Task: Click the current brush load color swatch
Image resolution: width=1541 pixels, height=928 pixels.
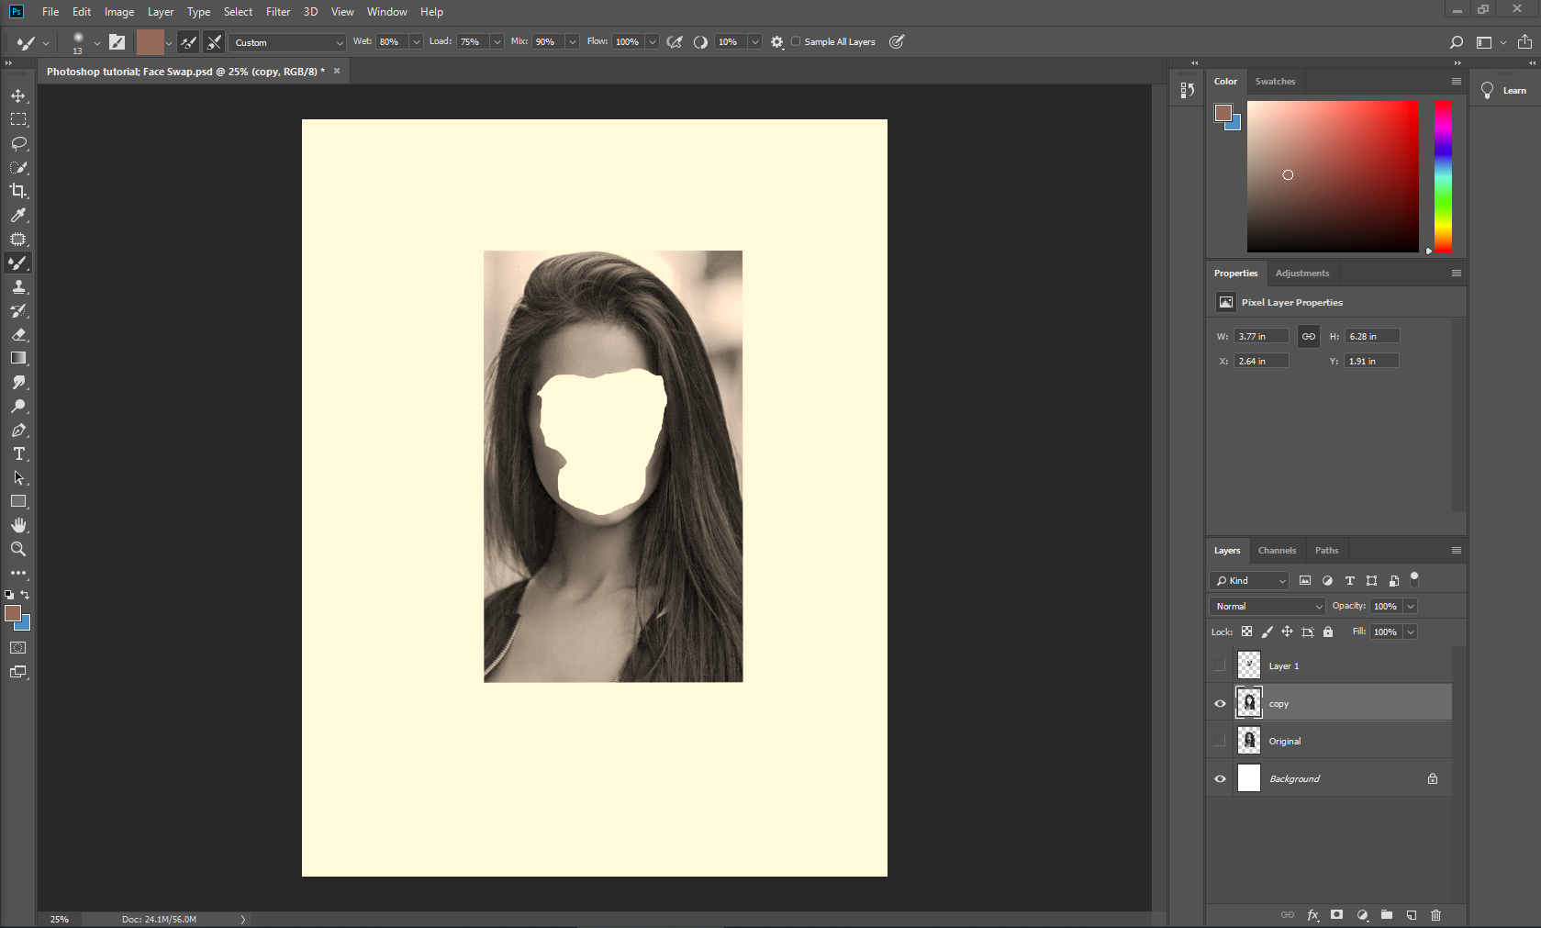Action: point(150,42)
